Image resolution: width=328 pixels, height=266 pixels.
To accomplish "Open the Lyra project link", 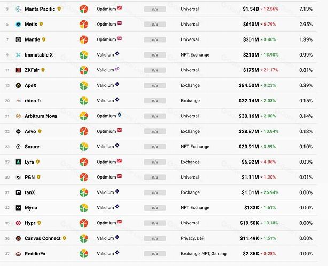I will pyautogui.click(x=29, y=162).
